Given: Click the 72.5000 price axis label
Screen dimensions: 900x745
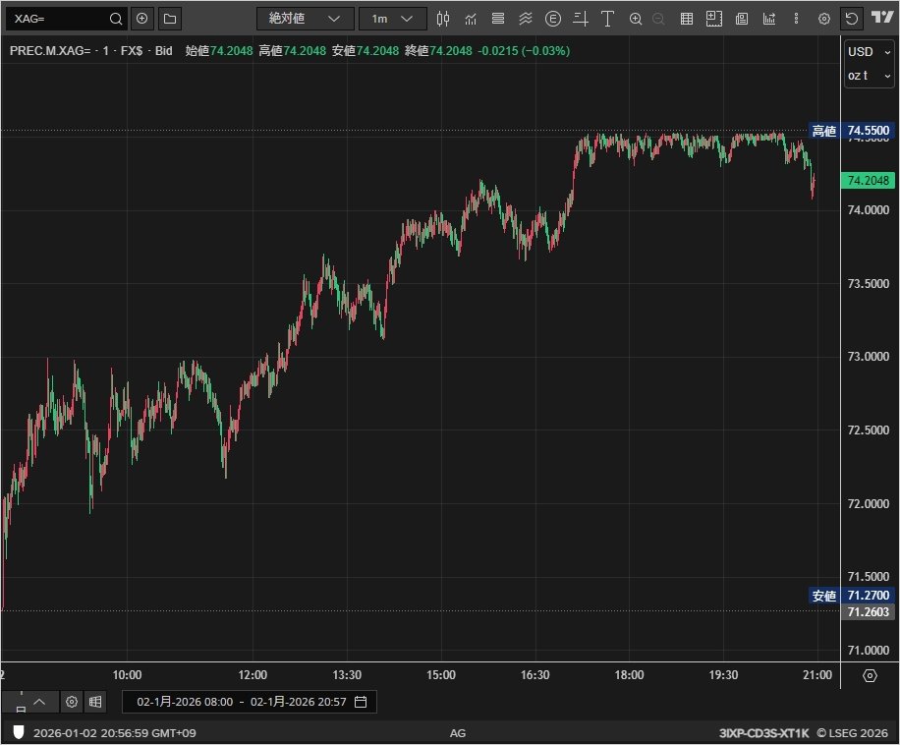Looking at the screenshot, I should 868,430.
